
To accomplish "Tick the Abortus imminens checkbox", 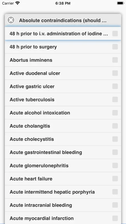I will (115, 60).
